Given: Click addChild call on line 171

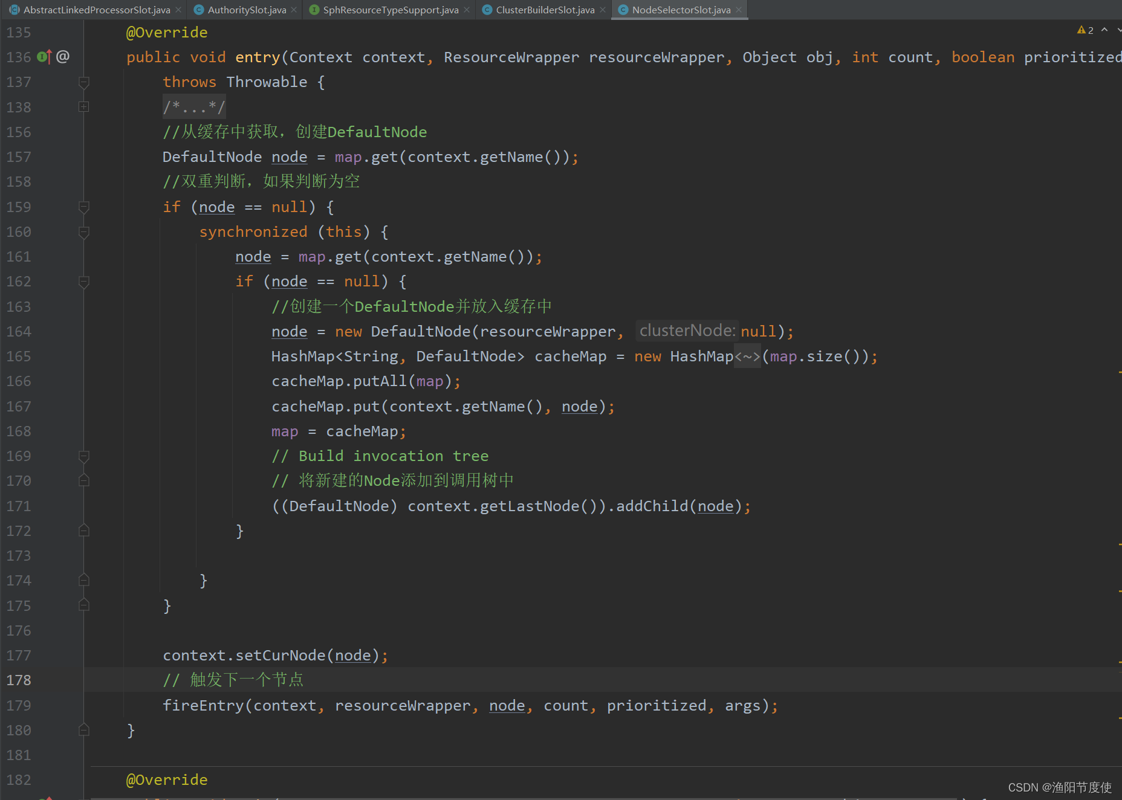Looking at the screenshot, I should (652, 506).
